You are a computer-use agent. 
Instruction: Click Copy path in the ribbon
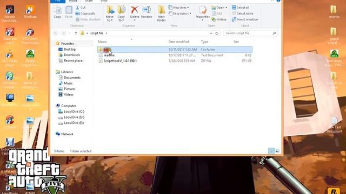click(x=85, y=13)
